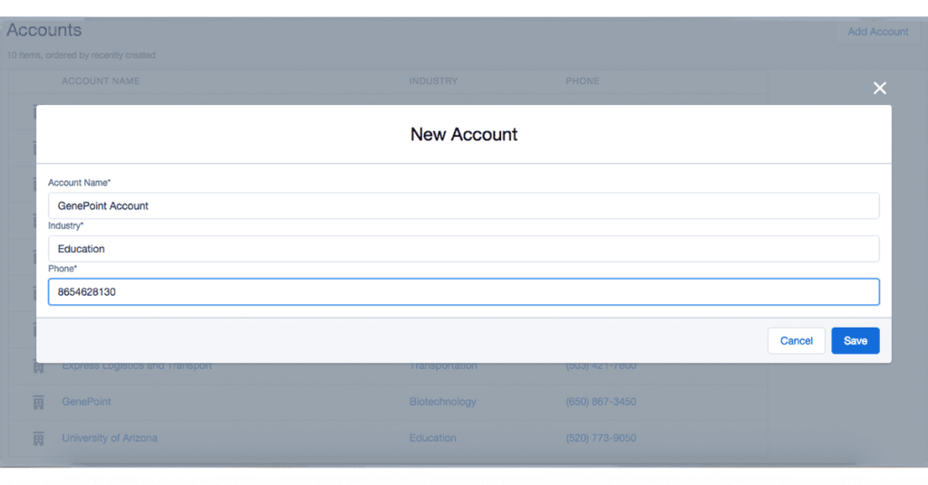928x485 pixels.
Task: Click the Add Account button
Action: (877, 32)
